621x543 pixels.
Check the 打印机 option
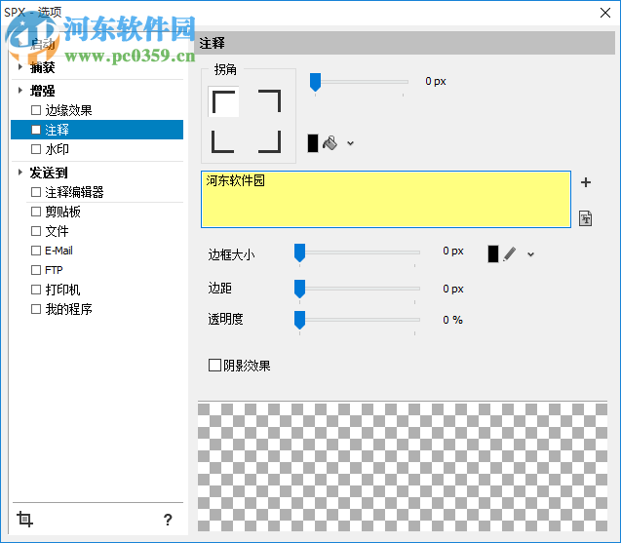coord(36,290)
